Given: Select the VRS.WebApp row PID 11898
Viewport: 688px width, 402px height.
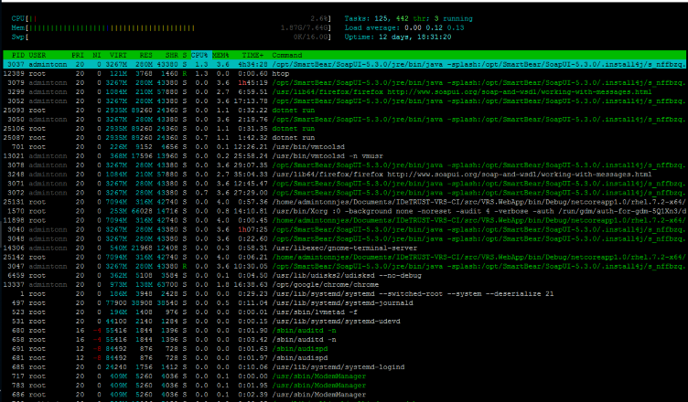Looking at the screenshot, I should 344,220.
